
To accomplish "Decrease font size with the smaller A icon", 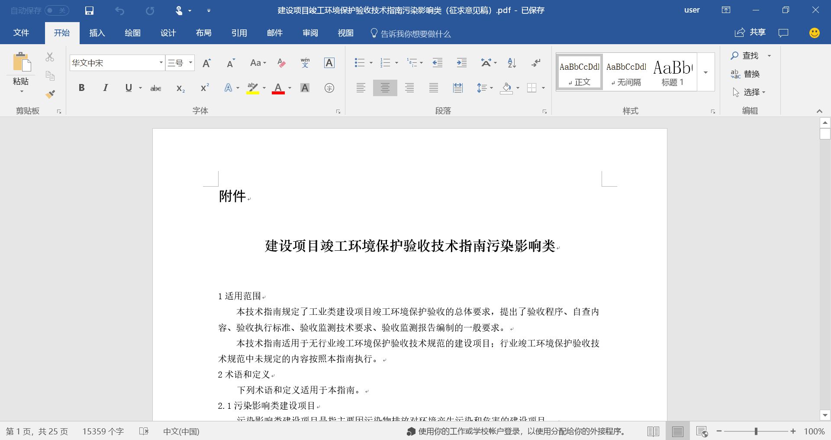I will point(231,63).
